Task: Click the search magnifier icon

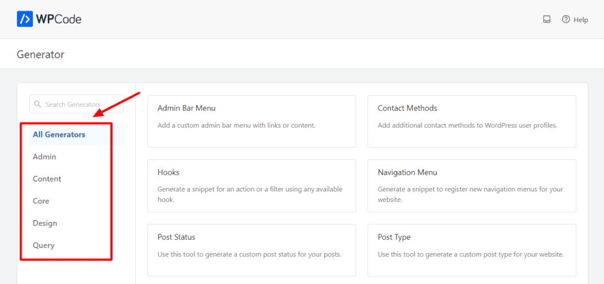Action: coord(38,105)
